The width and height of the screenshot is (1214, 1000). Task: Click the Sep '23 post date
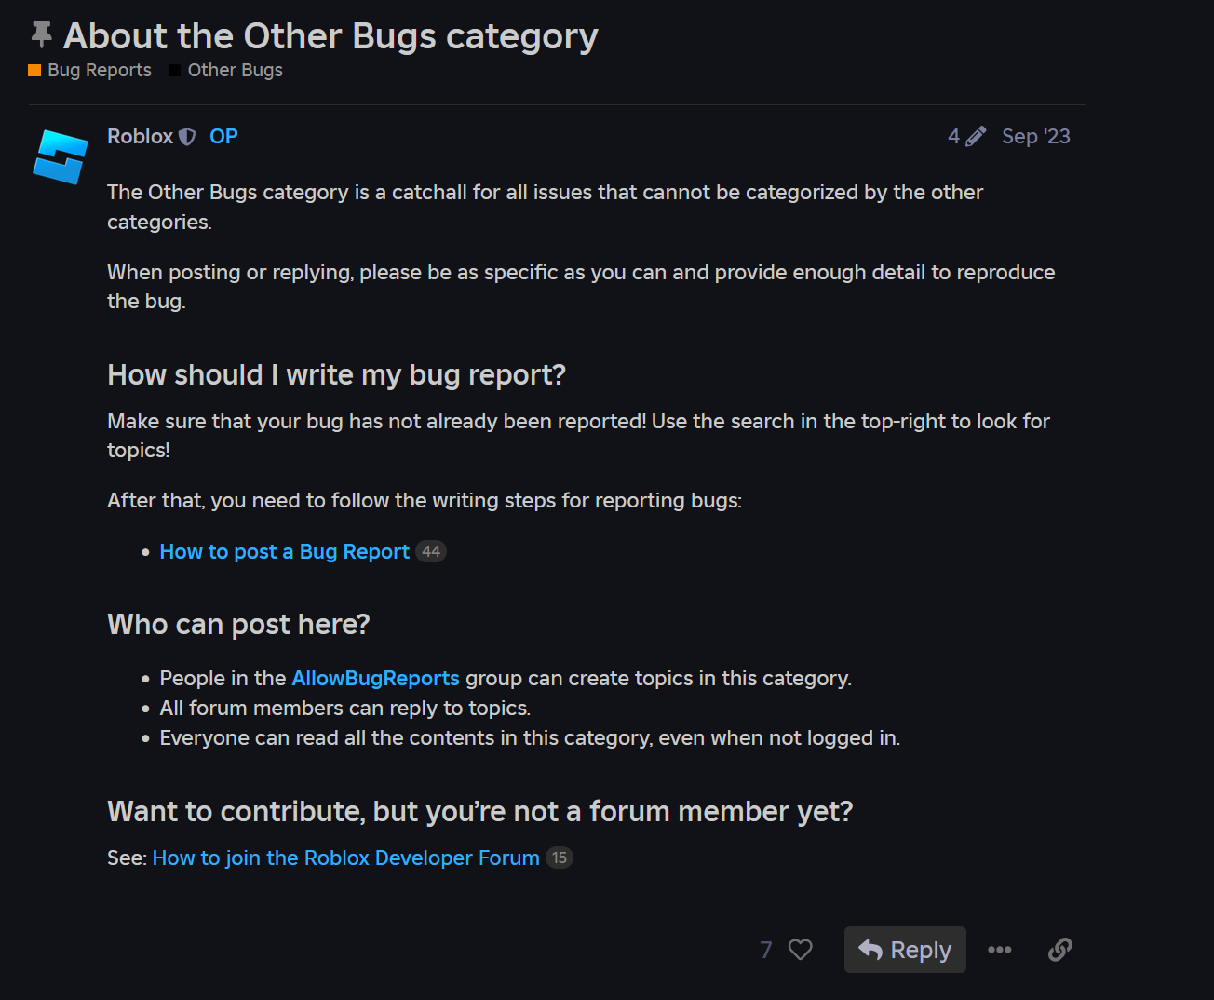click(1035, 136)
